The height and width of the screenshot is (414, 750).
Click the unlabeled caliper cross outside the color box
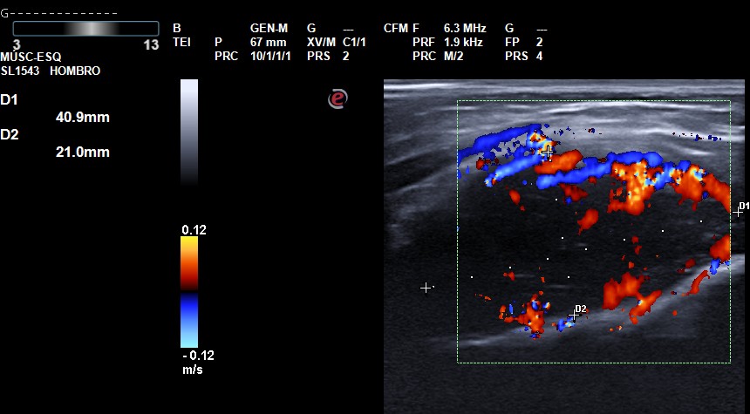click(426, 287)
